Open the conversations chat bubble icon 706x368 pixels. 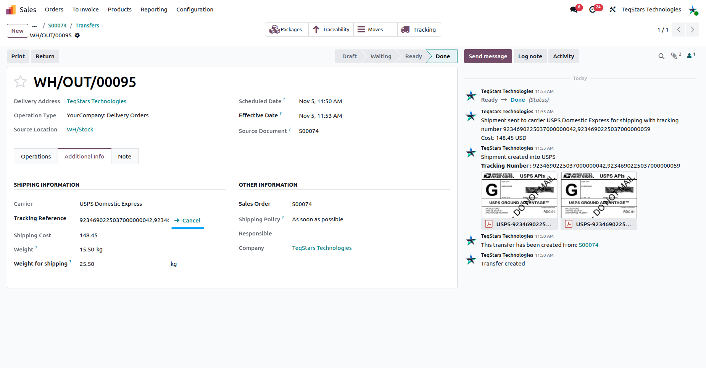(x=574, y=10)
